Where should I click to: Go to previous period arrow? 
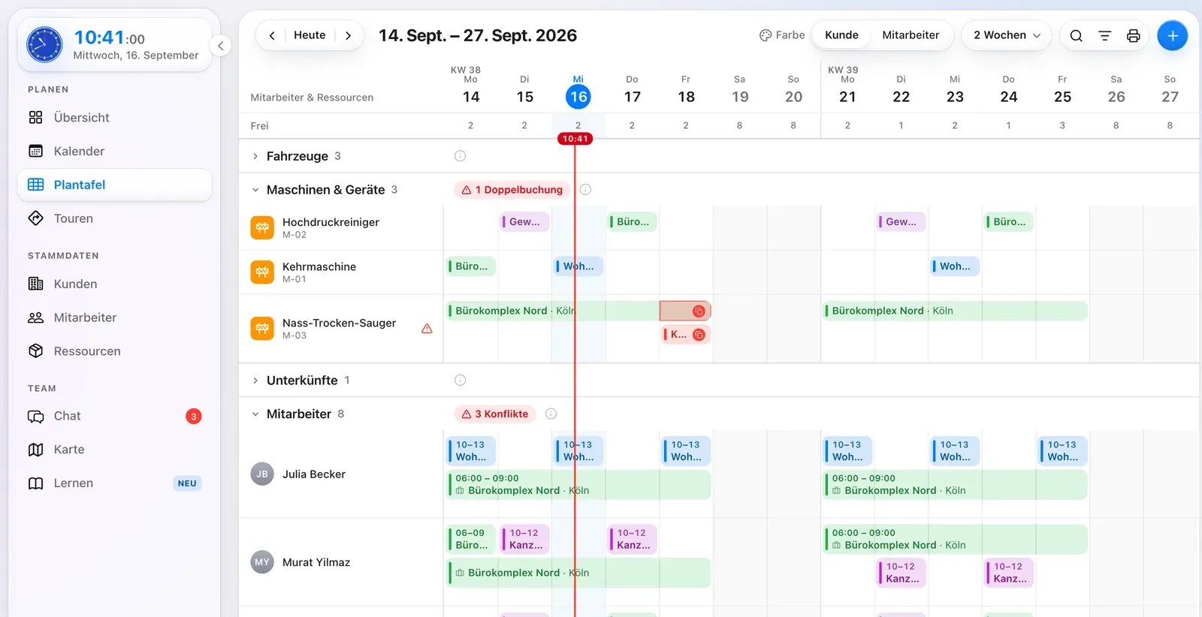pyautogui.click(x=272, y=35)
